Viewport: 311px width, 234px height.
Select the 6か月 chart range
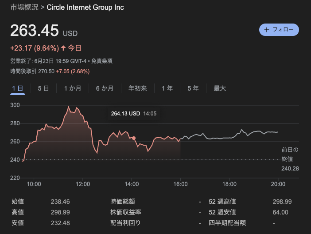tap(105, 88)
